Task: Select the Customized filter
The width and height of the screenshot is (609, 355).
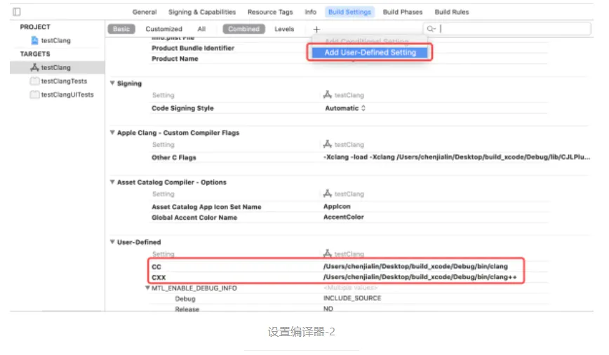Action: click(x=163, y=29)
